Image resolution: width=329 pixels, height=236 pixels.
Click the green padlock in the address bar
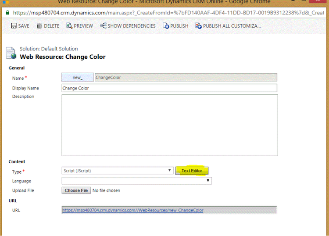pos(7,13)
